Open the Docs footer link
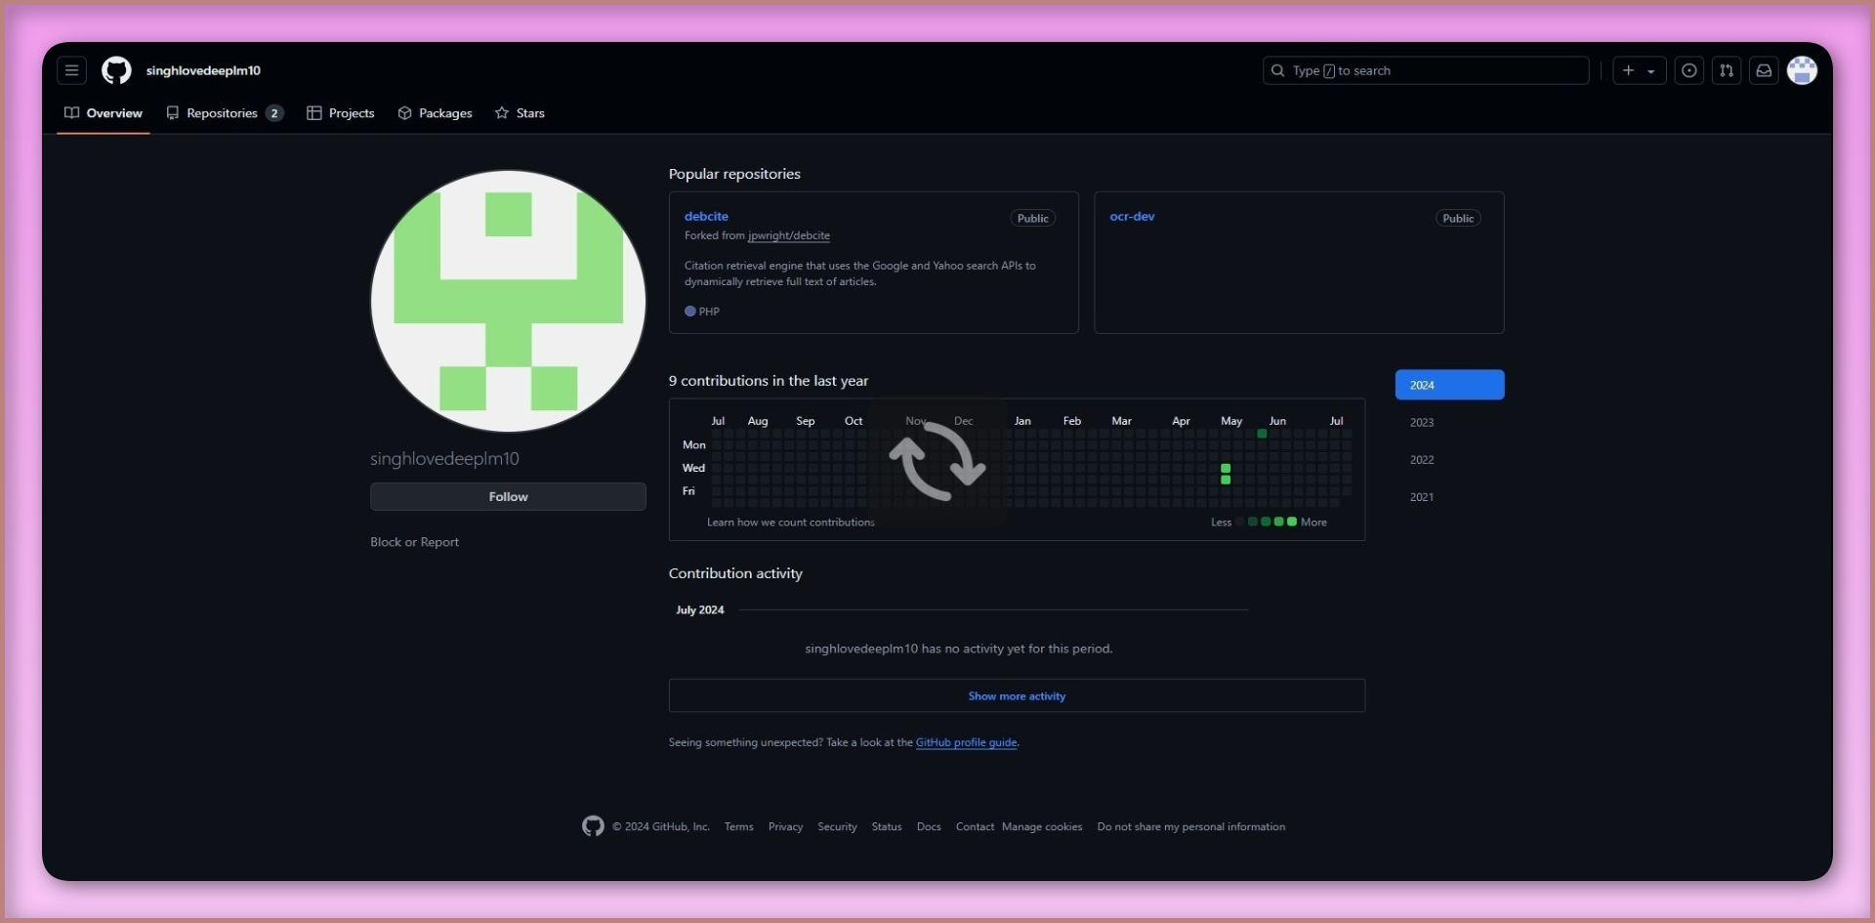Screen dimensions: 1875x923 pyautogui.click(x=929, y=826)
